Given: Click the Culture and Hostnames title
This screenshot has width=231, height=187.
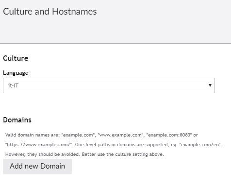Looking at the screenshot, I should click(x=50, y=12).
